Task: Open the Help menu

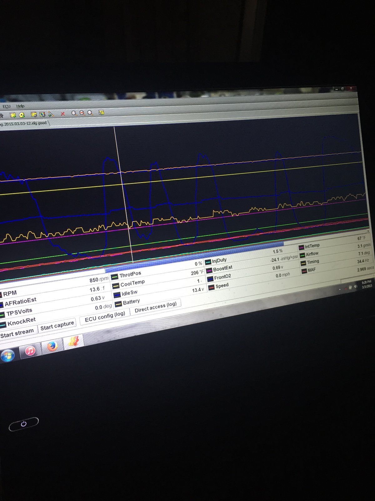Action: click(20, 106)
